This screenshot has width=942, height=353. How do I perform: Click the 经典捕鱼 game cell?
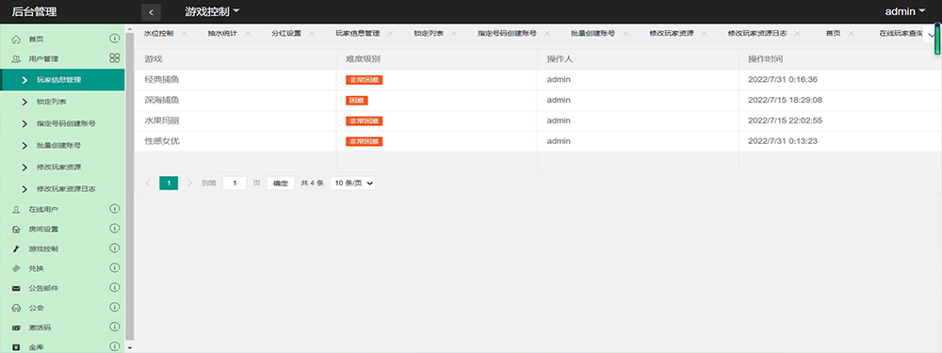coord(235,79)
